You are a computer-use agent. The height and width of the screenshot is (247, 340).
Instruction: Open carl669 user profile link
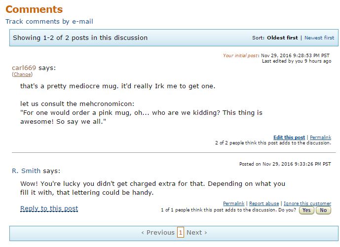pyautogui.click(x=24, y=68)
